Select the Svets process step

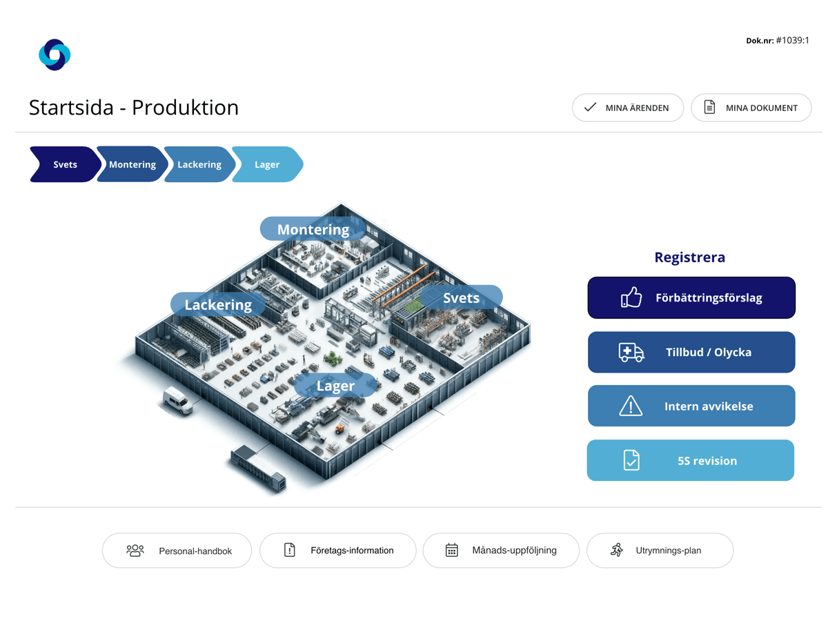(x=65, y=165)
